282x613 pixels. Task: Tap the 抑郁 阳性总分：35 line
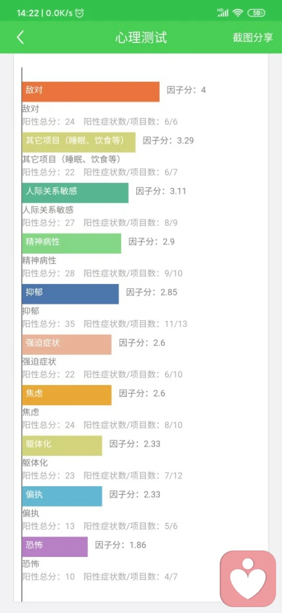pyautogui.click(x=48, y=324)
